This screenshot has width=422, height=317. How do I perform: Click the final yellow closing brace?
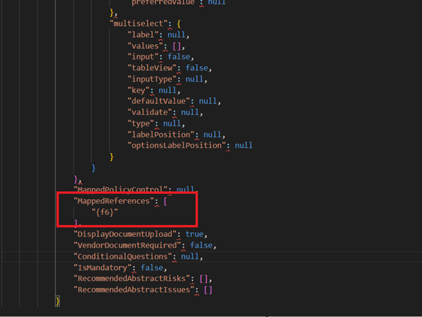click(x=58, y=301)
